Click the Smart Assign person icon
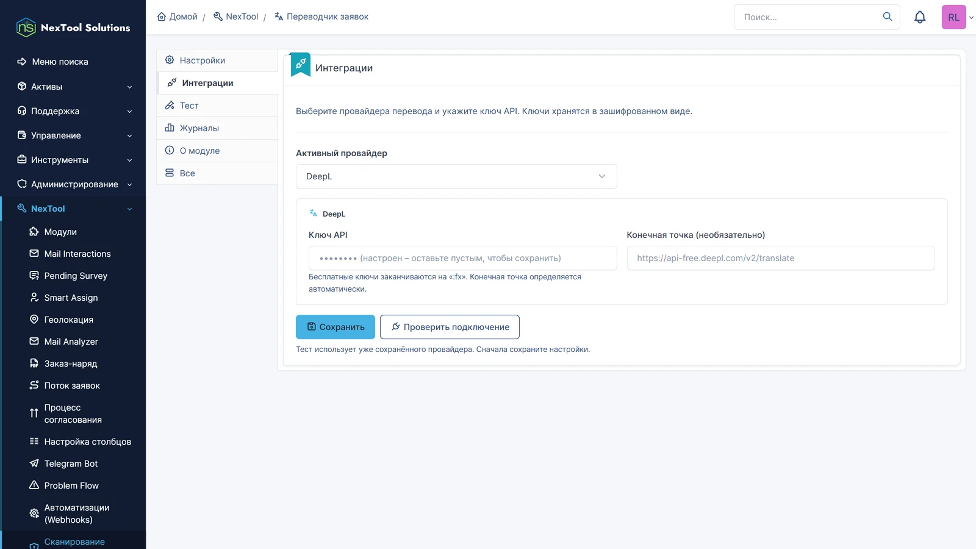Viewport: 976px width, 549px height. (34, 297)
